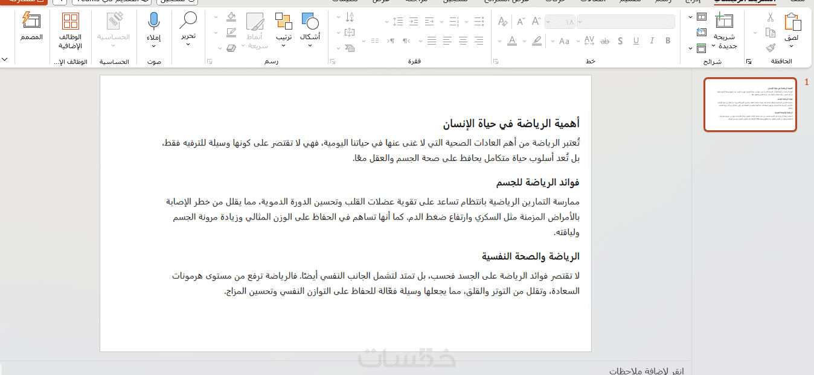Expand the New Slide dropdown arrow
The image size is (814, 375).
pos(714,45)
